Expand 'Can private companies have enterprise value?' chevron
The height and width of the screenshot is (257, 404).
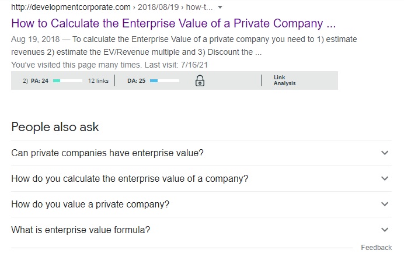[384, 153]
